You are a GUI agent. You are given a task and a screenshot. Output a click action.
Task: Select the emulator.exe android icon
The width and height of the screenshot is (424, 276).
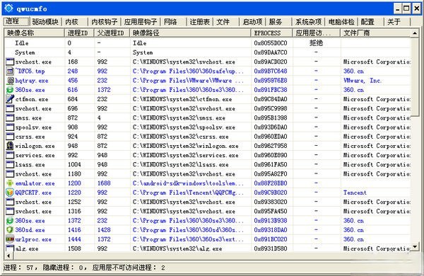(x=10, y=183)
